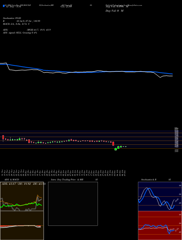The width and height of the screenshot is (182, 240).
Task: Select the 'SI 14/3: 37.54 / 33.99' value
Action: [x=28, y=21]
